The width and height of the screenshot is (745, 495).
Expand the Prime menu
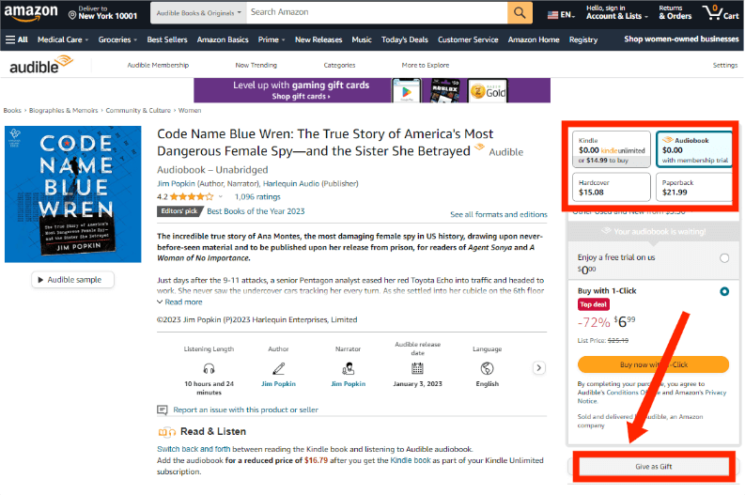(x=272, y=39)
